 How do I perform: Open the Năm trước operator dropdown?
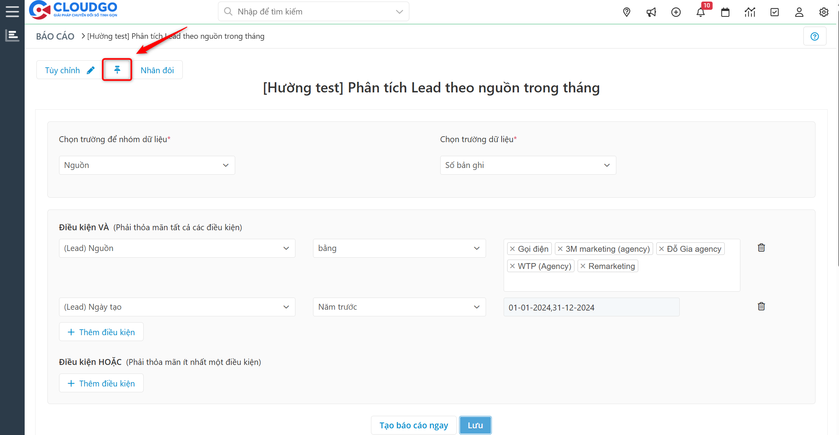coord(399,307)
